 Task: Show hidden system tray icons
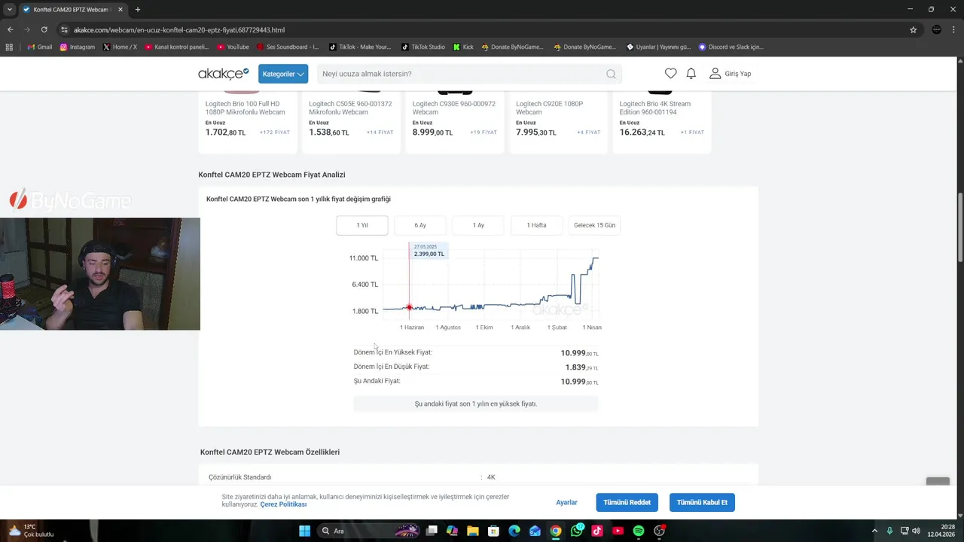[874, 531]
